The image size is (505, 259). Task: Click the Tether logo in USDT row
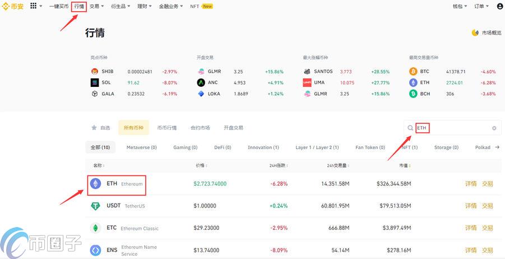[95, 206]
